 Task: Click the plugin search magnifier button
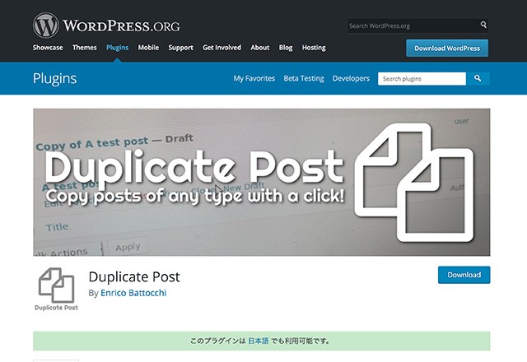[478, 79]
